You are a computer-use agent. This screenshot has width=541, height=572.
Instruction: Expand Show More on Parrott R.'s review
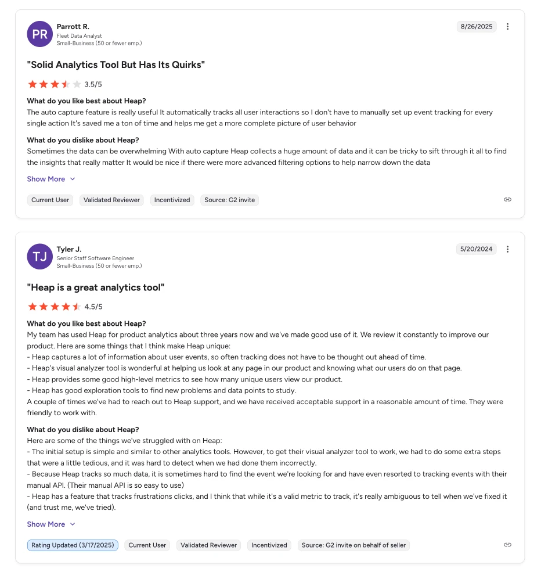click(x=46, y=179)
